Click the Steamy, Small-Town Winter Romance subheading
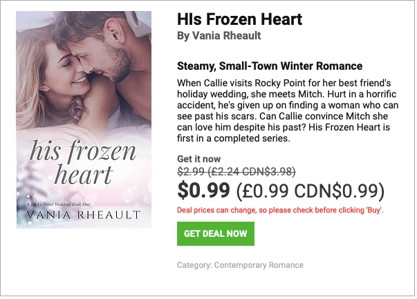The height and width of the screenshot is (299, 417). click(x=270, y=66)
